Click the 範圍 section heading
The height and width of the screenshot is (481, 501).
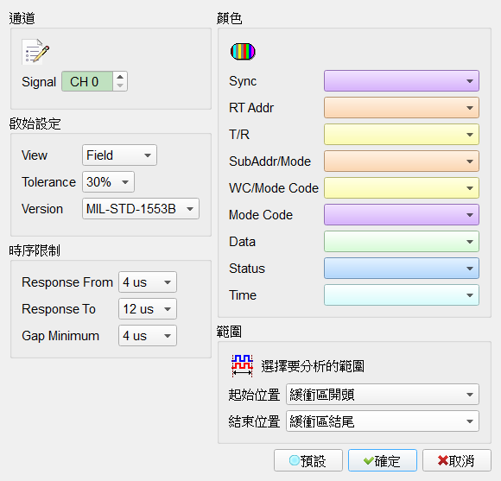pyautogui.click(x=229, y=332)
